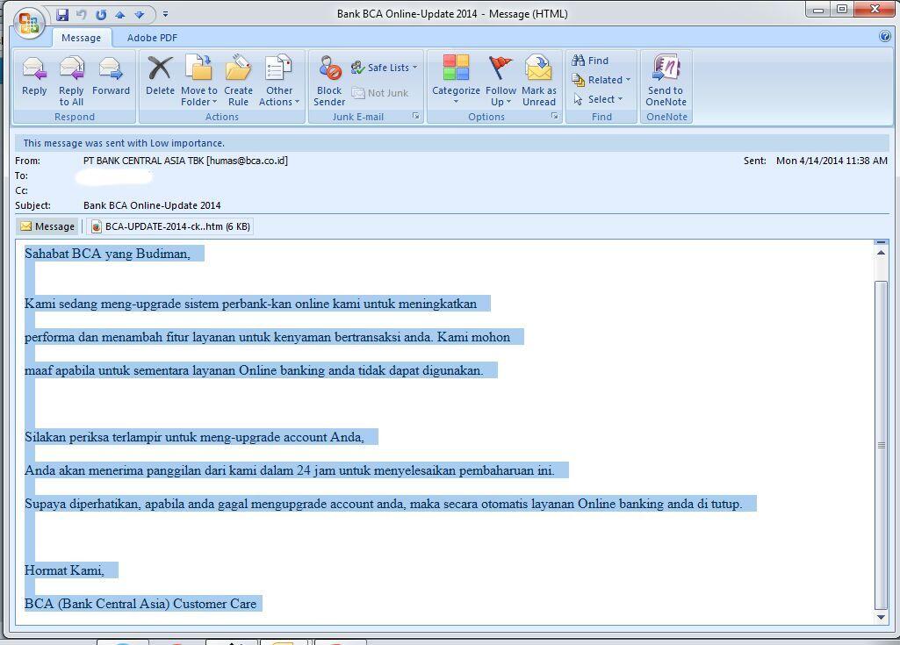The width and height of the screenshot is (900, 645).
Task: Click the Hormat Kami closing line
Action: (x=64, y=570)
